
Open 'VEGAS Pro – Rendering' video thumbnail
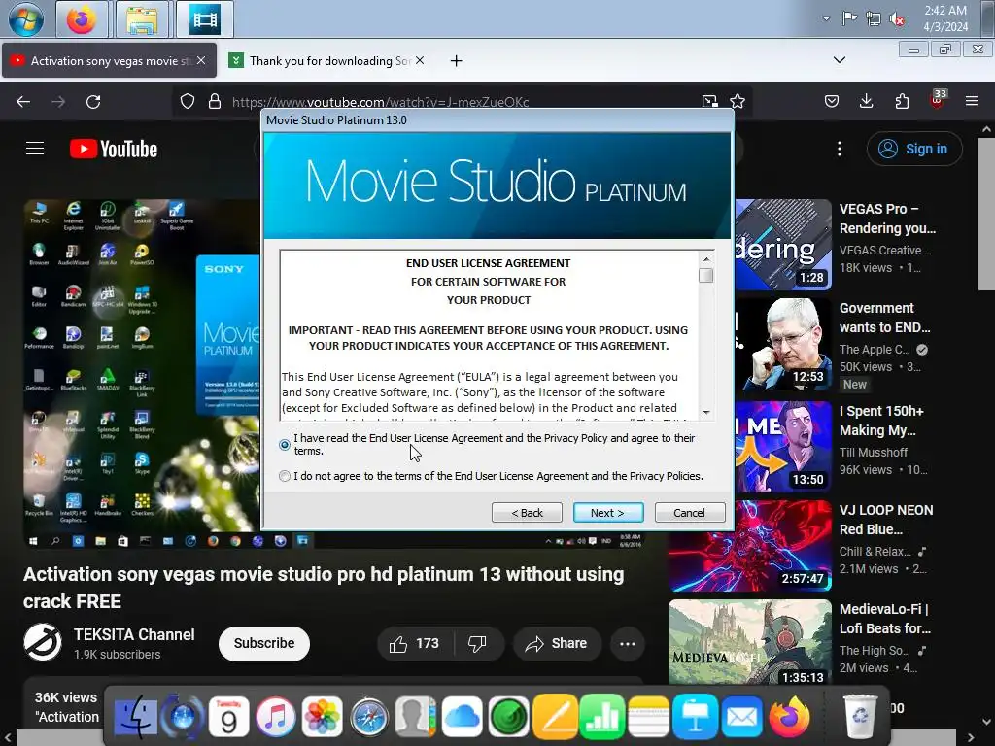click(783, 245)
